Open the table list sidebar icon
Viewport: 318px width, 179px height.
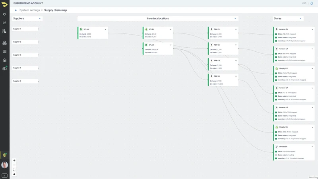4,52
